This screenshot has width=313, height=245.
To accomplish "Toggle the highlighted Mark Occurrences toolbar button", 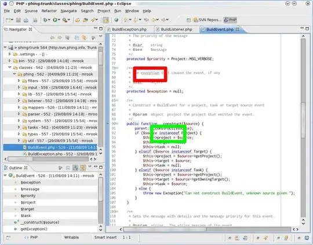I will click(106, 20).
